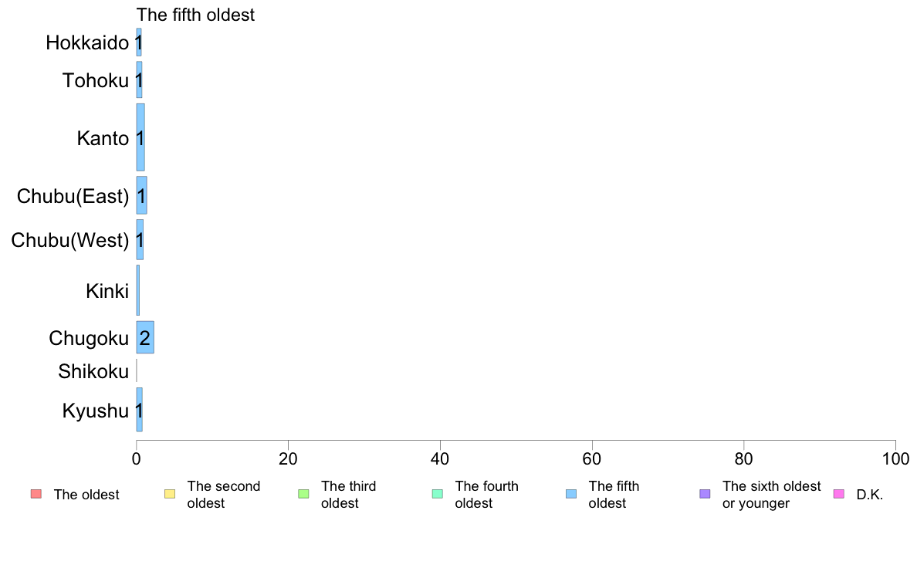Select the Chugoku bar labeled 2
Viewport: 917px width, 568px height.
pyautogui.click(x=145, y=337)
